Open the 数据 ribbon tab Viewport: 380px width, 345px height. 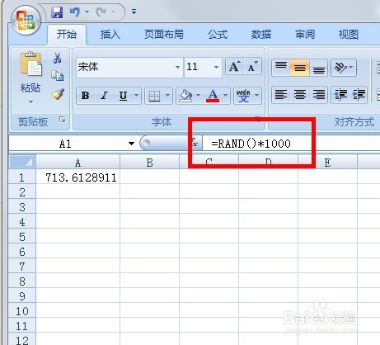pyautogui.click(x=261, y=35)
